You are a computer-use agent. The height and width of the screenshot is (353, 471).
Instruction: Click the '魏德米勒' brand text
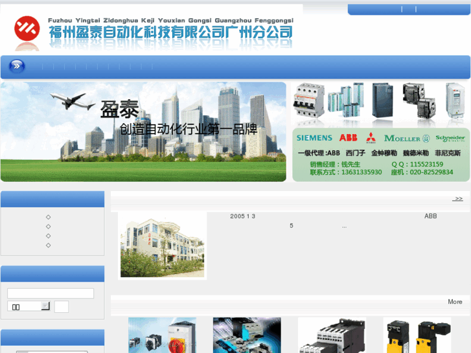tap(416, 154)
